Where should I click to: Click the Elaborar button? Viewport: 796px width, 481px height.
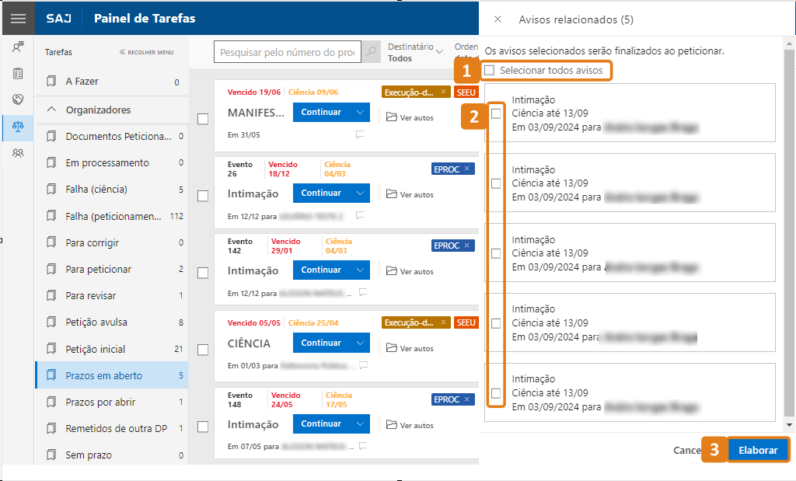tap(758, 450)
